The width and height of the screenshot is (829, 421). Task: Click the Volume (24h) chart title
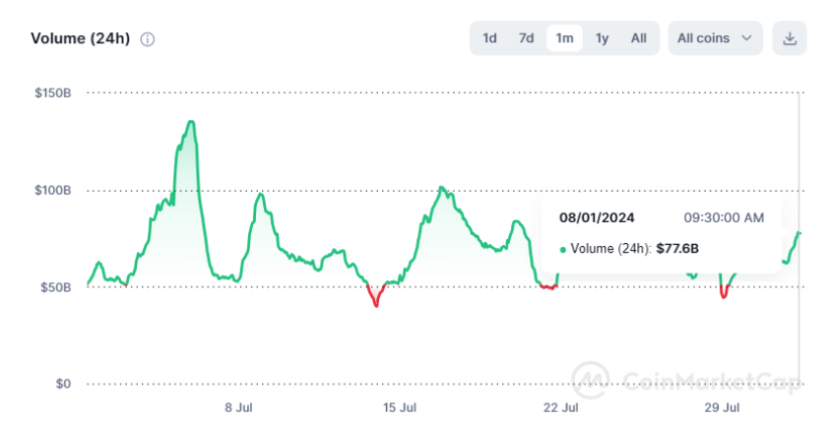tap(80, 39)
